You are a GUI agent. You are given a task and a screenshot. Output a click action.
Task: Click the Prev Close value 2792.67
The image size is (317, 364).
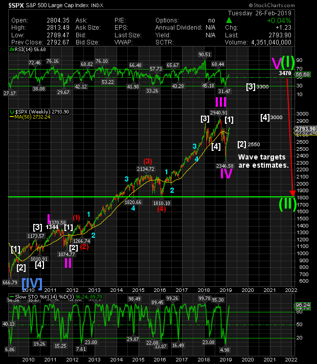click(x=58, y=42)
